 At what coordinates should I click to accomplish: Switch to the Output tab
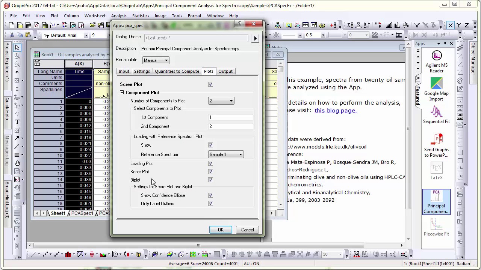pos(225,71)
